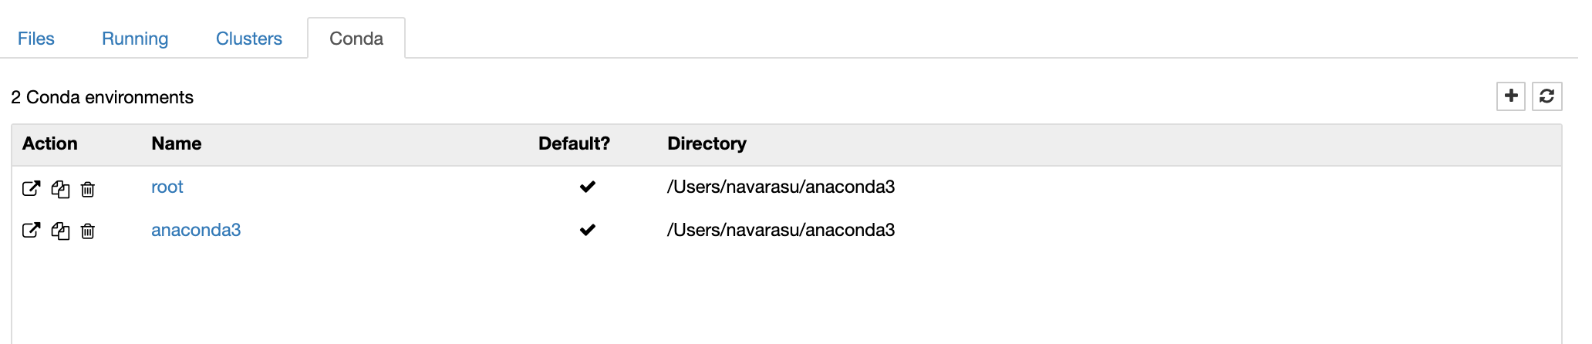Open the anaconda3 environment link

196,230
